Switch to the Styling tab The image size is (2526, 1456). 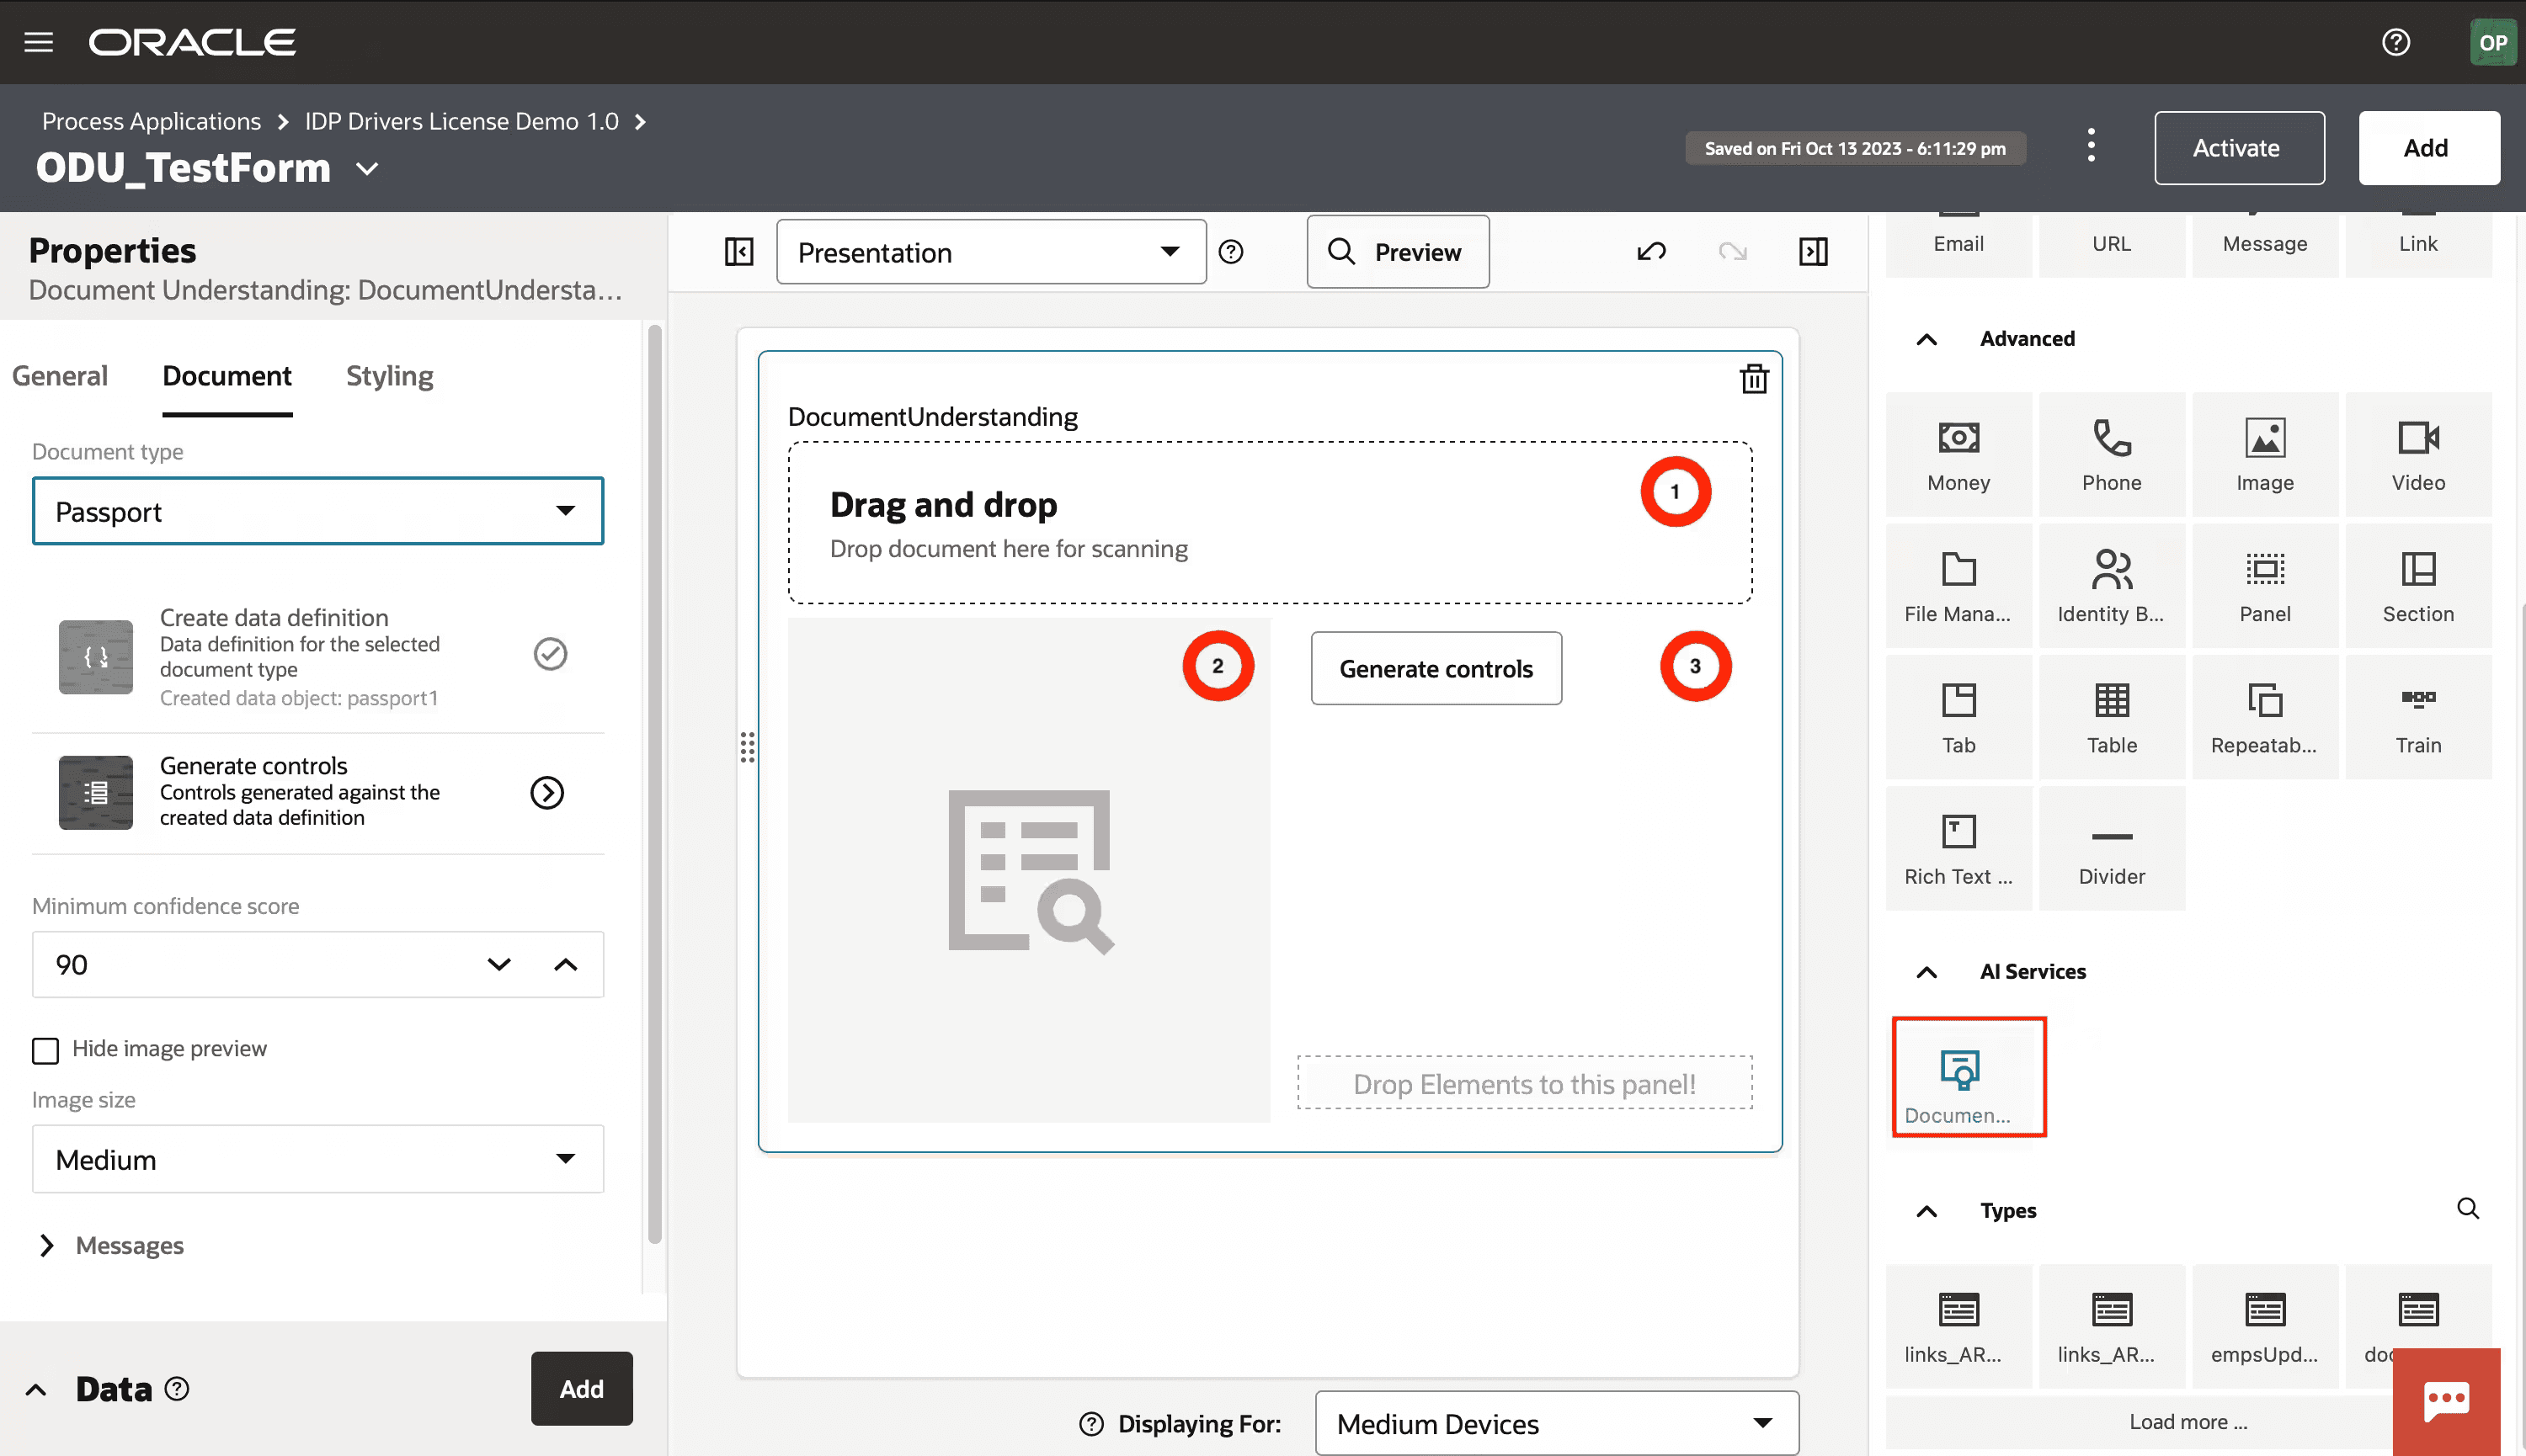[x=389, y=376]
